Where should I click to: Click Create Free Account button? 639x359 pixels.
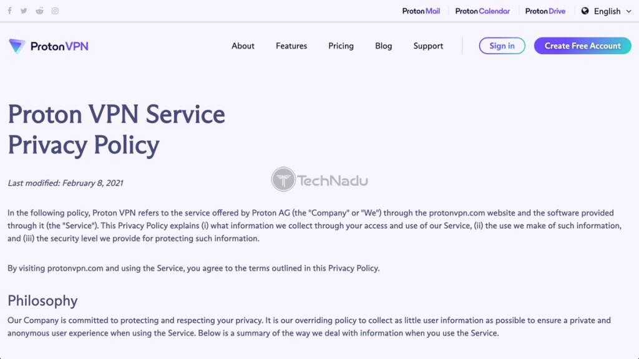(582, 45)
